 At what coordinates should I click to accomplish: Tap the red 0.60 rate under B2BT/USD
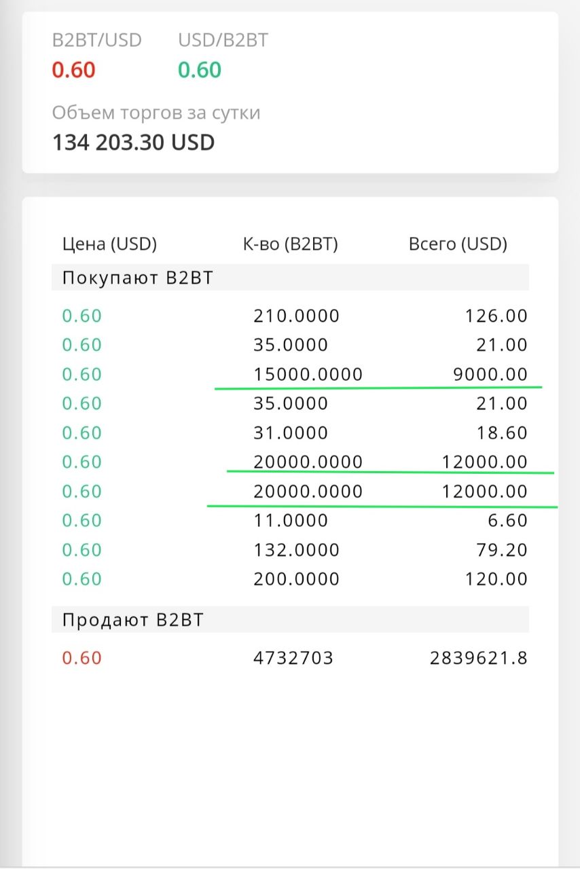[73, 70]
